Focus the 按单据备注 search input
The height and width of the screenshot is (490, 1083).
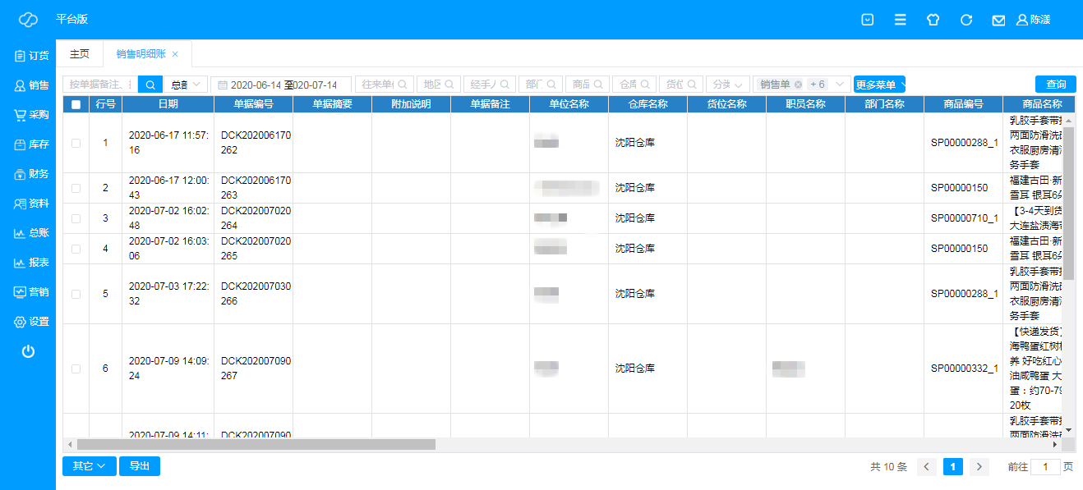100,85
